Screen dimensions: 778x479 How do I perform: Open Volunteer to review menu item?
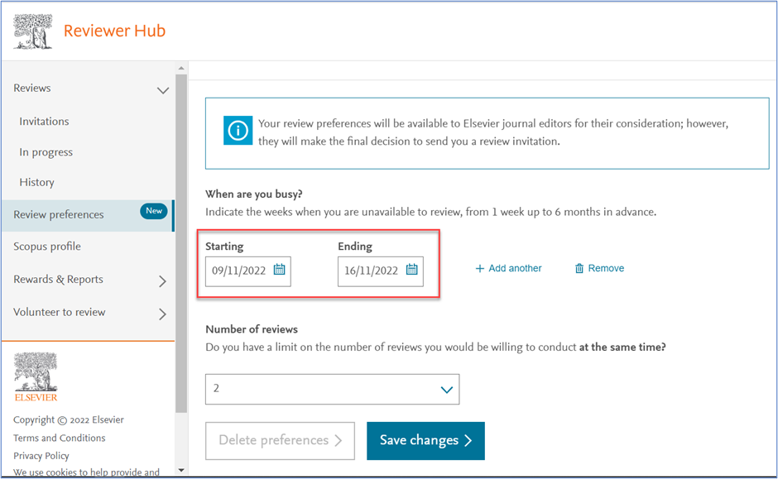tap(59, 313)
